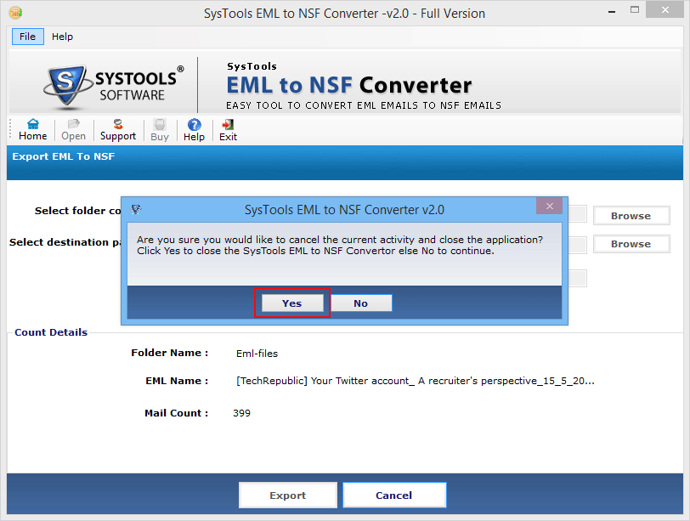The width and height of the screenshot is (690, 521).
Task: Click the TechRepublic EML name text
Action: [x=416, y=381]
